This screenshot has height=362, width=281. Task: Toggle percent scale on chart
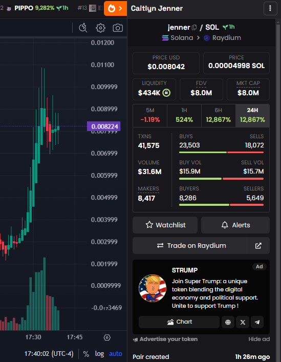click(x=86, y=354)
